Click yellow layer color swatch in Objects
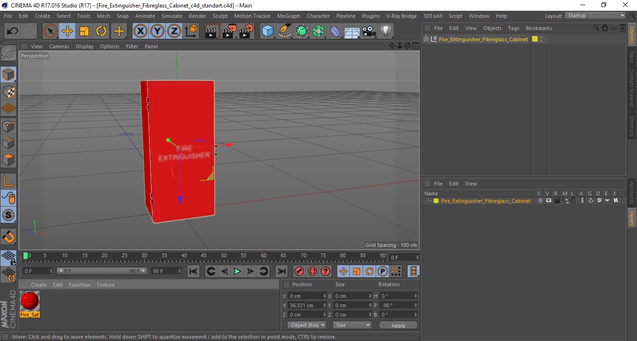Image resolution: width=637 pixels, height=341 pixels. click(x=535, y=39)
